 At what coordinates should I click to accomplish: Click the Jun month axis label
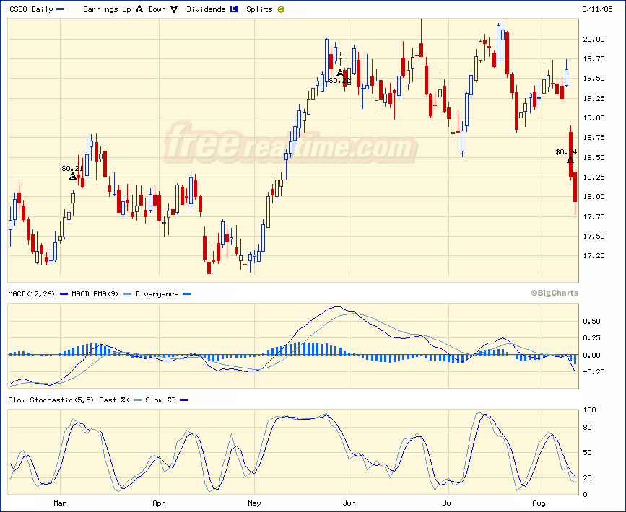pyautogui.click(x=349, y=503)
